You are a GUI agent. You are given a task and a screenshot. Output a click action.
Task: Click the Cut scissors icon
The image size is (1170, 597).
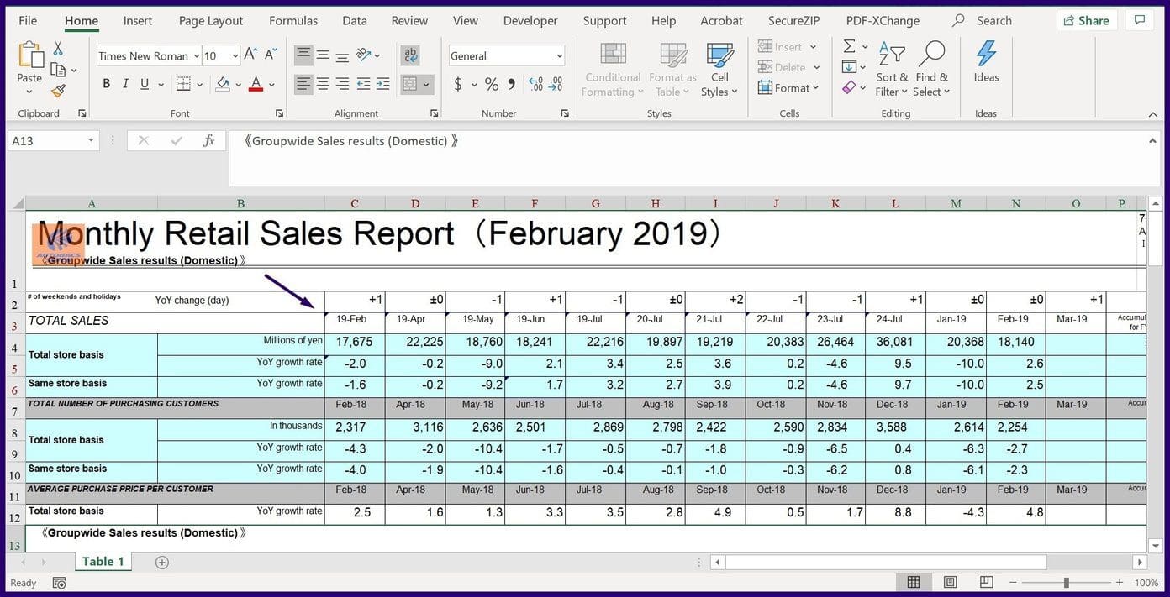coord(58,49)
